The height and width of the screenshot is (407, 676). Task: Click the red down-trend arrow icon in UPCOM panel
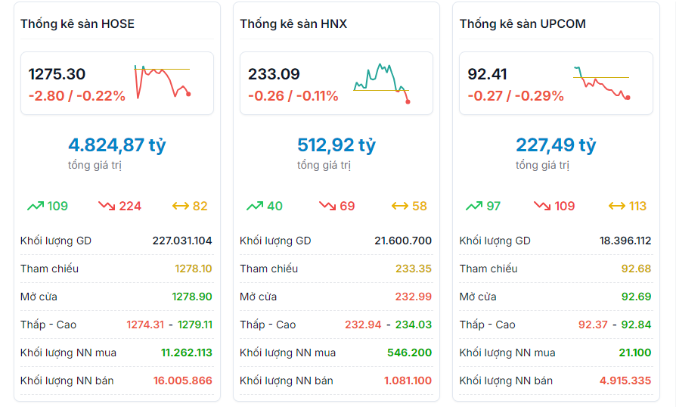542,206
